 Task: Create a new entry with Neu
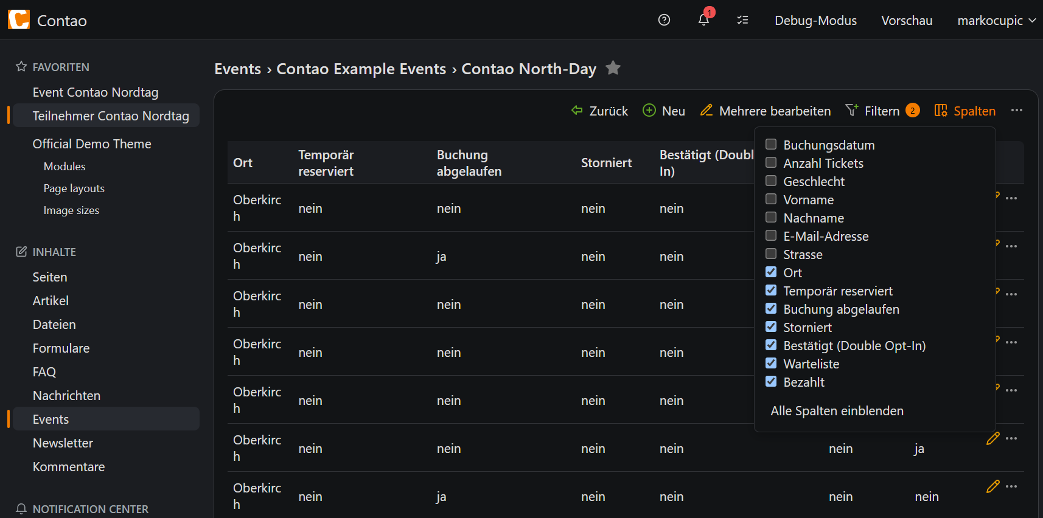point(664,111)
